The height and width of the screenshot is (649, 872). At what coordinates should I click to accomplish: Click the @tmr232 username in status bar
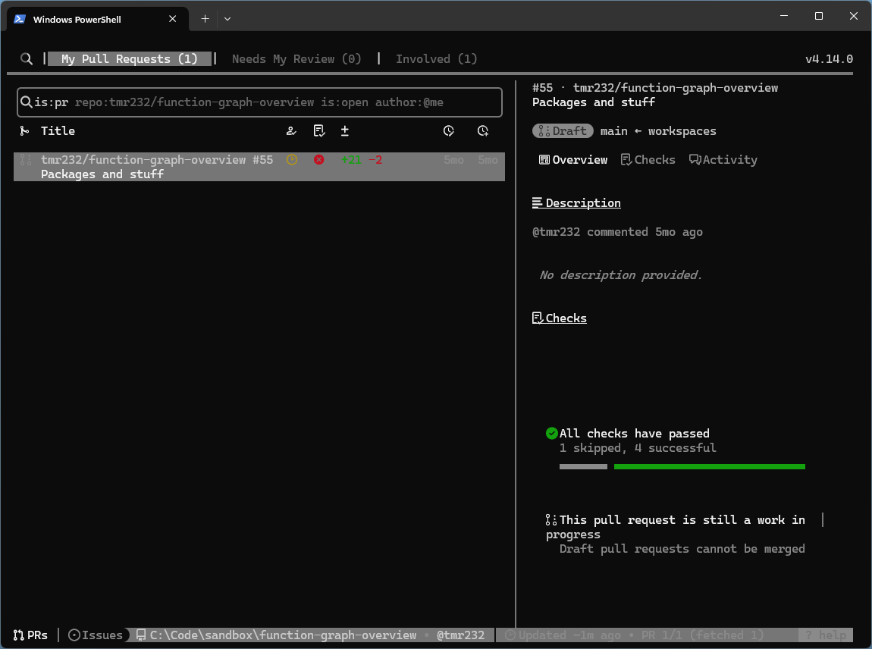click(460, 635)
